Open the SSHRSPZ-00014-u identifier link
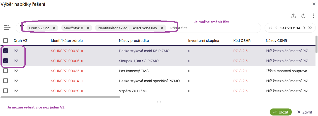 tap(67, 81)
